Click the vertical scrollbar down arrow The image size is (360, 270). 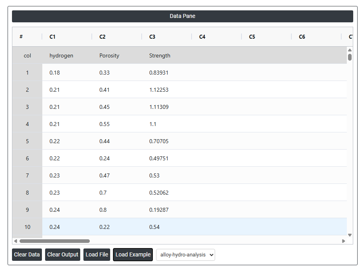[x=350, y=235]
